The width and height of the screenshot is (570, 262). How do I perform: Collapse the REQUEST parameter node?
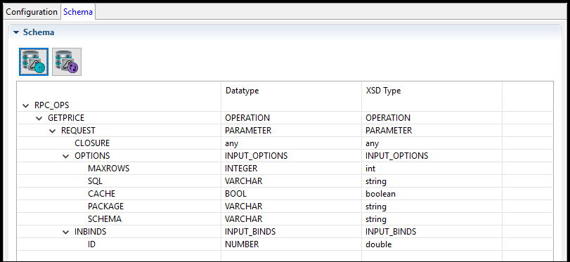tap(52, 131)
